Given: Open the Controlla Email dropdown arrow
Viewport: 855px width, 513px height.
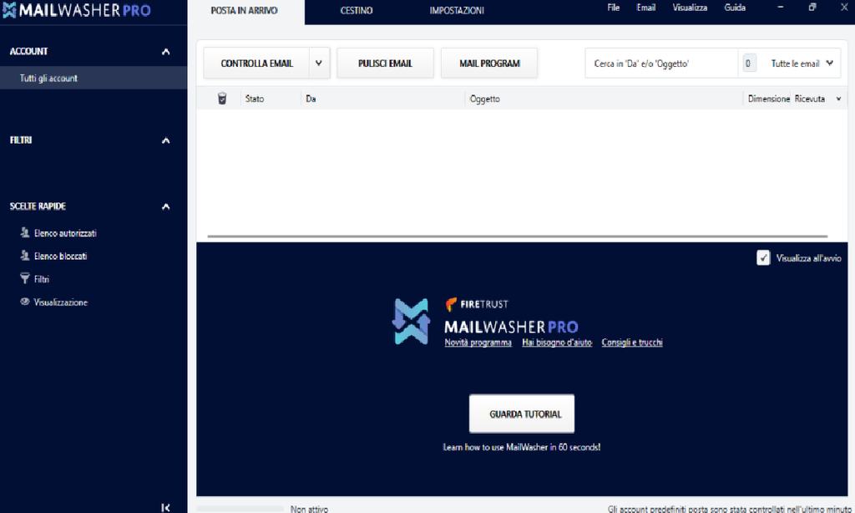Looking at the screenshot, I should (319, 63).
